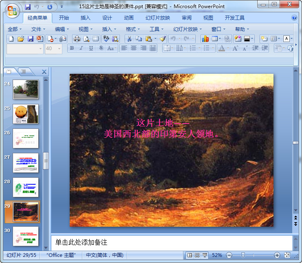Start Slide Show view from status bar
302x263 pixels.
[x=205, y=255]
